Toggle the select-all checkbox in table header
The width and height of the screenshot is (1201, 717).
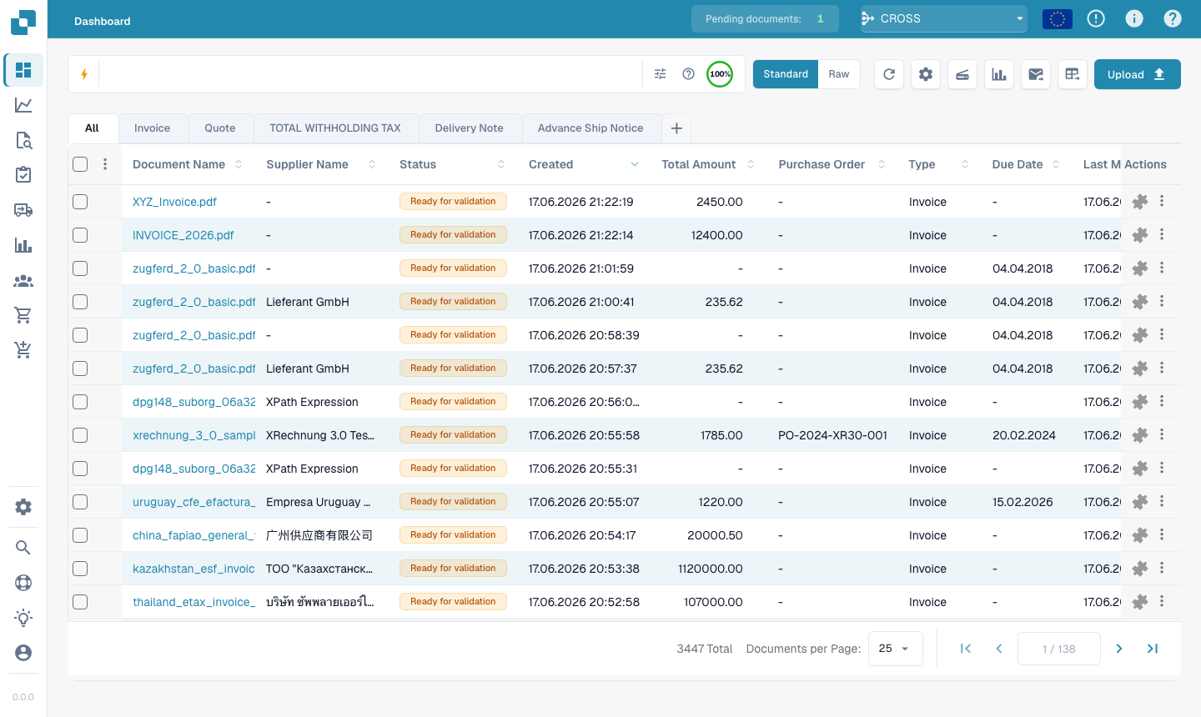(80, 164)
